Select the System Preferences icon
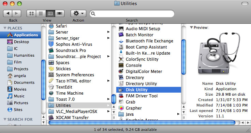 pyautogui.click(x=51, y=75)
